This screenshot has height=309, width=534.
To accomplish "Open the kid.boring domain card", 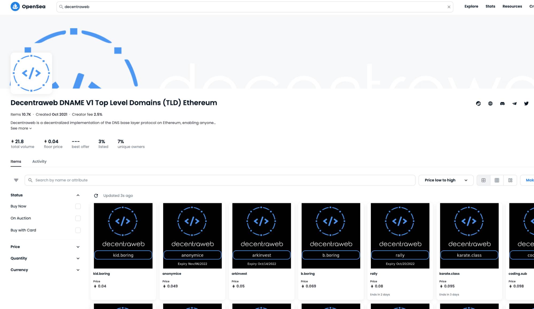I will [x=123, y=235].
